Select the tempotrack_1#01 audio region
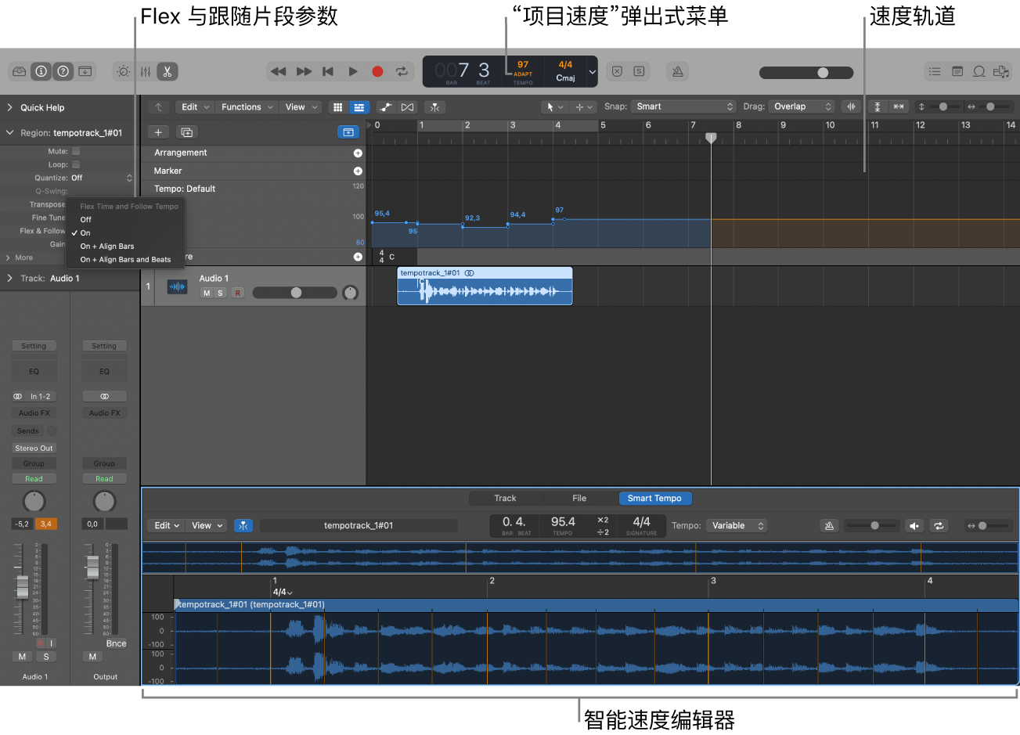1020x735 pixels. coord(485,286)
